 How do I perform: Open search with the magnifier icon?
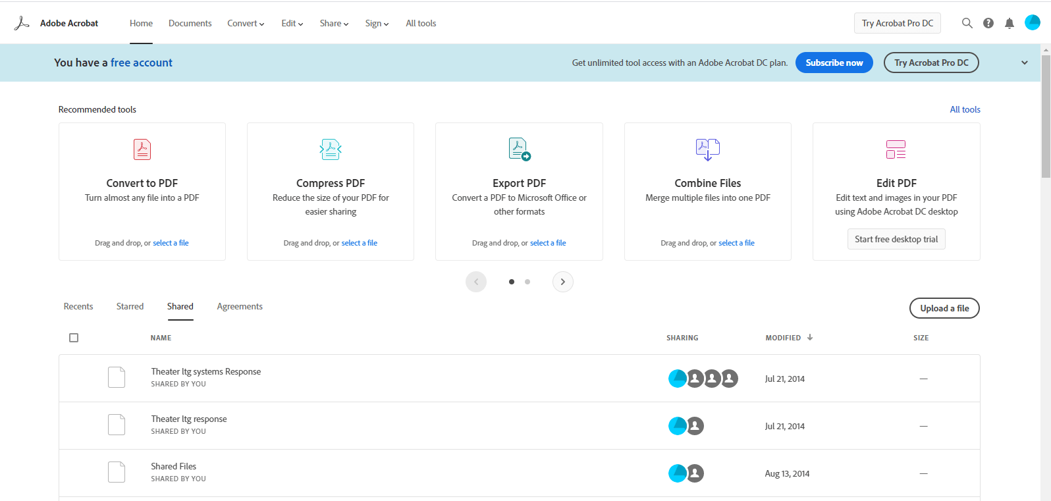pyautogui.click(x=967, y=23)
